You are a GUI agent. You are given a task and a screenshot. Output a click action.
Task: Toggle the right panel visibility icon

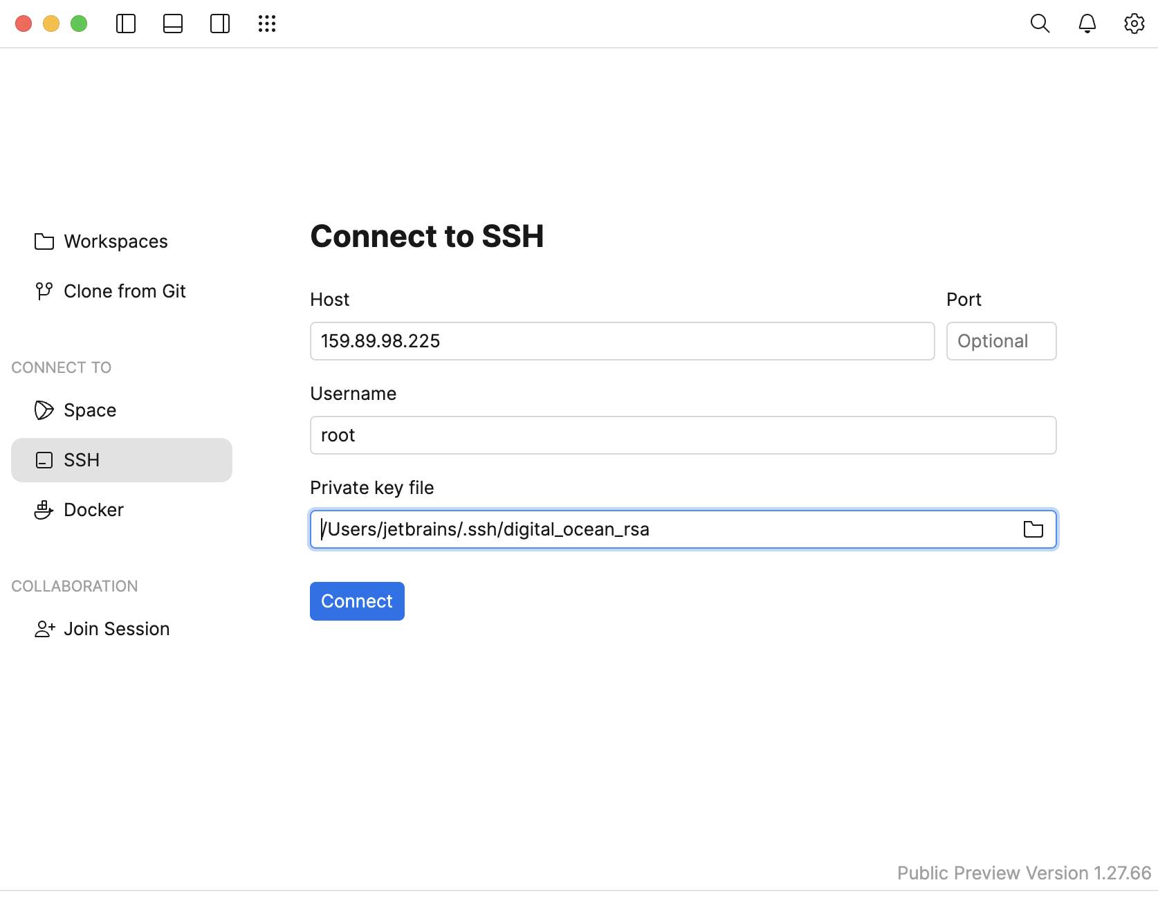219,23
